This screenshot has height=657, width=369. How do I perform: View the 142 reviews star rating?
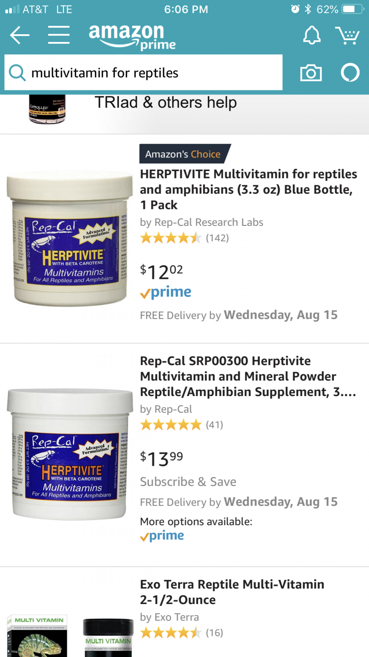(184, 238)
